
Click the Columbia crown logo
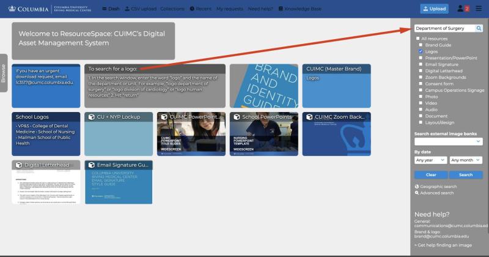click(x=12, y=9)
